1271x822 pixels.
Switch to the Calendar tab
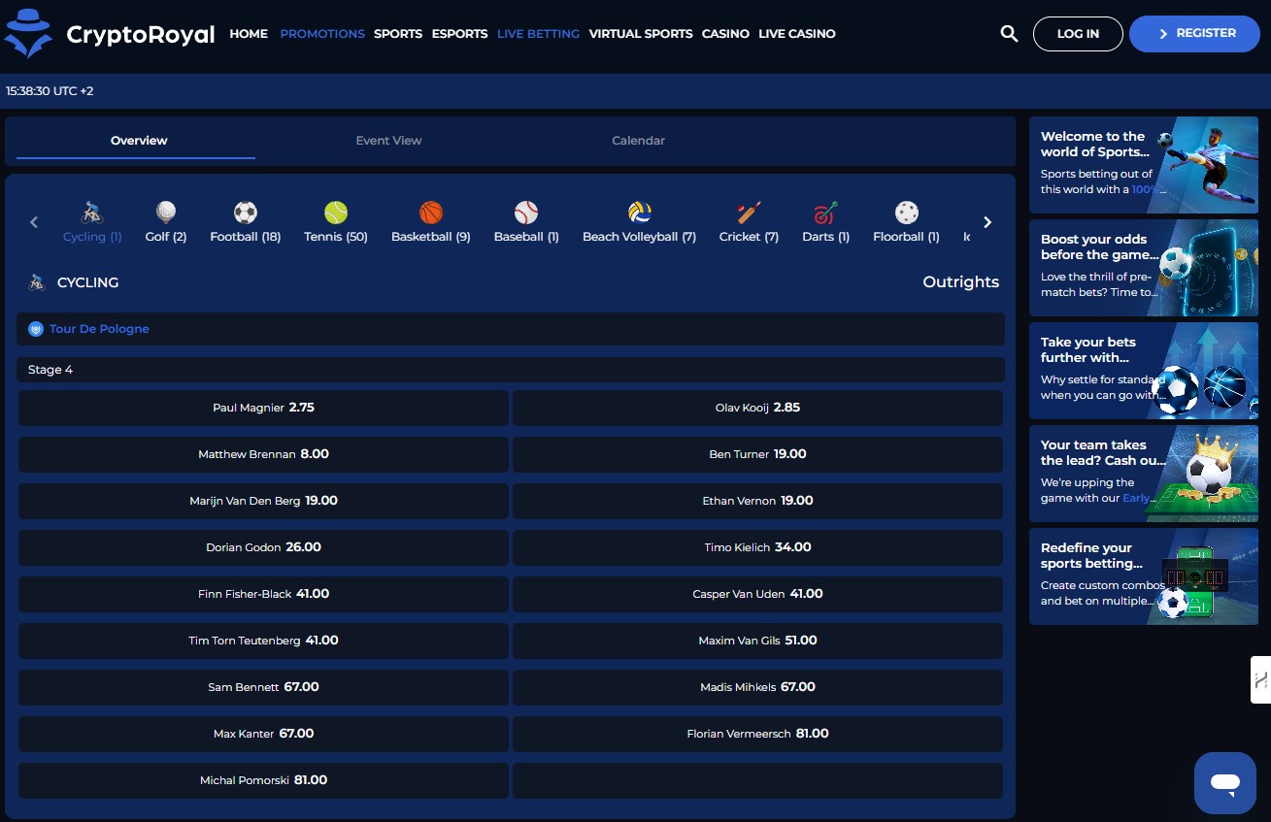tap(638, 141)
